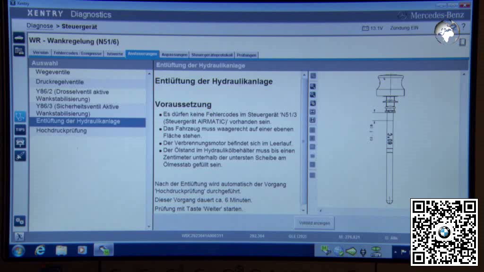Click Auswahl list scroll up arrow
The width and height of the screenshot is (484, 272).
tap(149, 74)
